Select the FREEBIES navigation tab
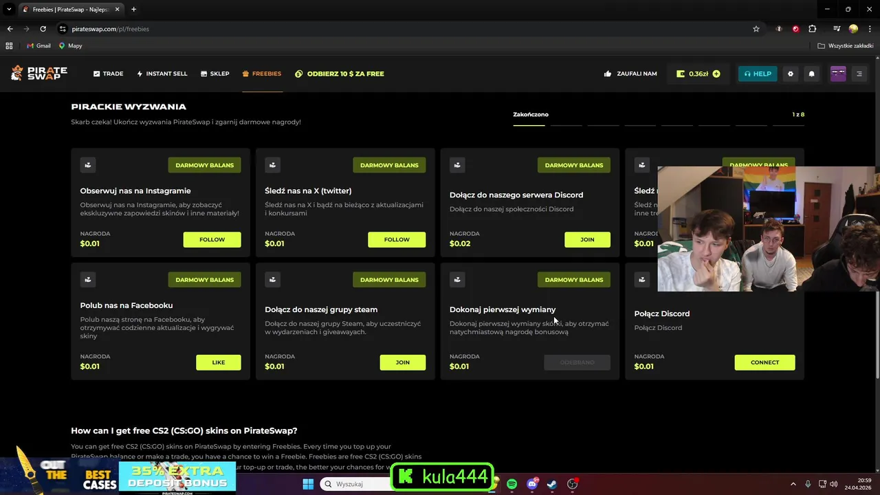 [262, 74]
